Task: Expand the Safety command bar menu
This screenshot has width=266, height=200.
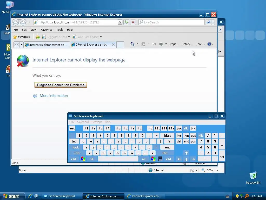Action: (187, 44)
